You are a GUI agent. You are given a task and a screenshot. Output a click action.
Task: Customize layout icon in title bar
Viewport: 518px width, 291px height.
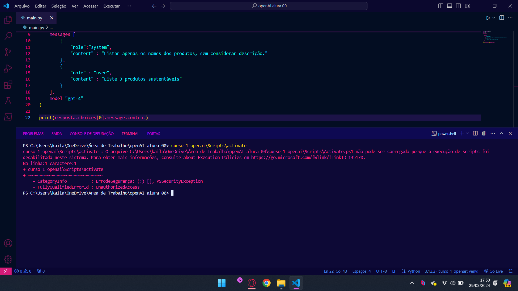(x=467, y=6)
